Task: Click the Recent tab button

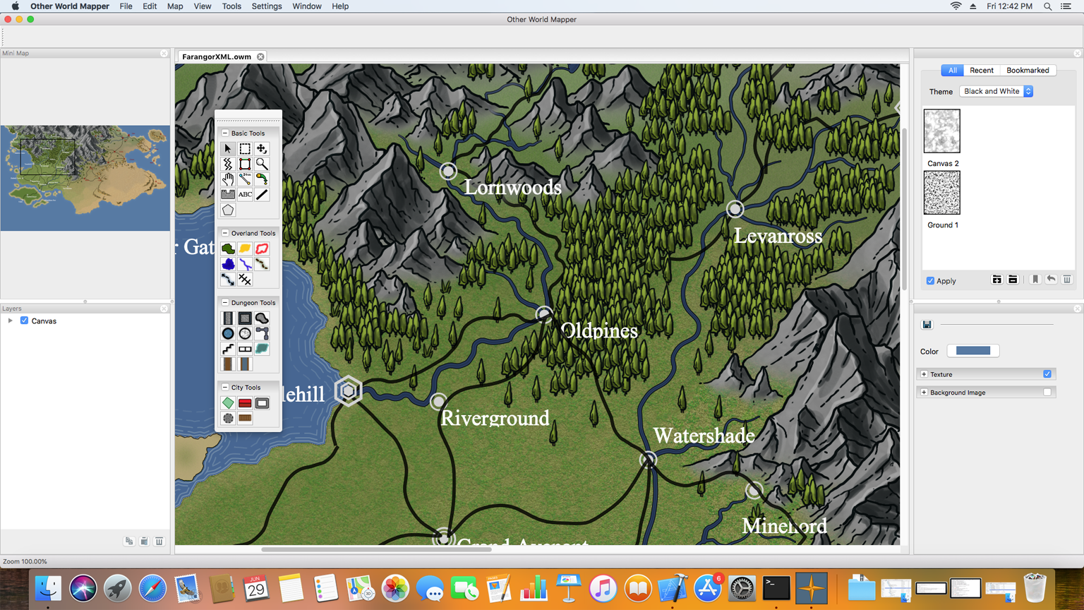Action: (981, 71)
